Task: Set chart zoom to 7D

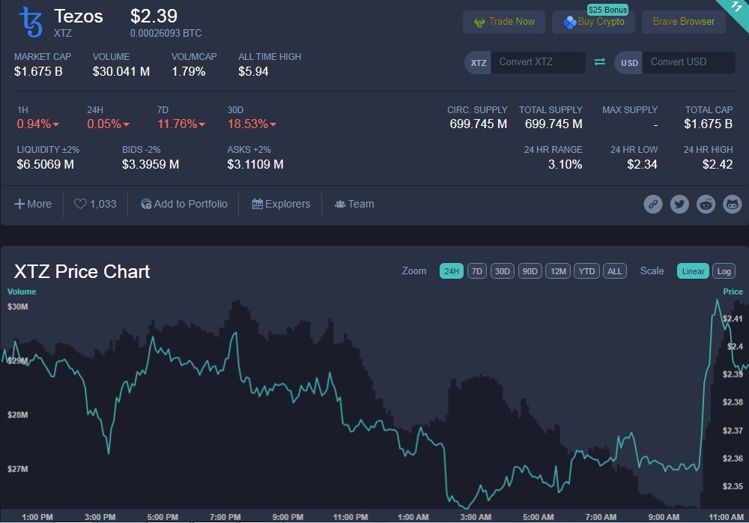Action: 476,271
